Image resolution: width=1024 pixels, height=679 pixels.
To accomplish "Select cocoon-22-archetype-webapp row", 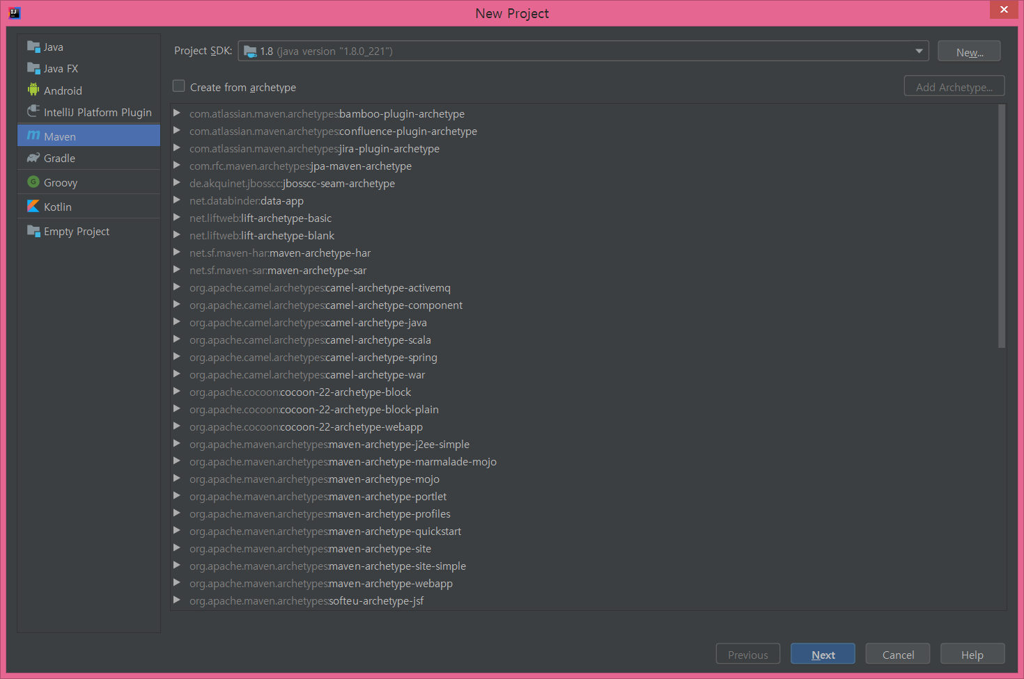I will pos(584,426).
